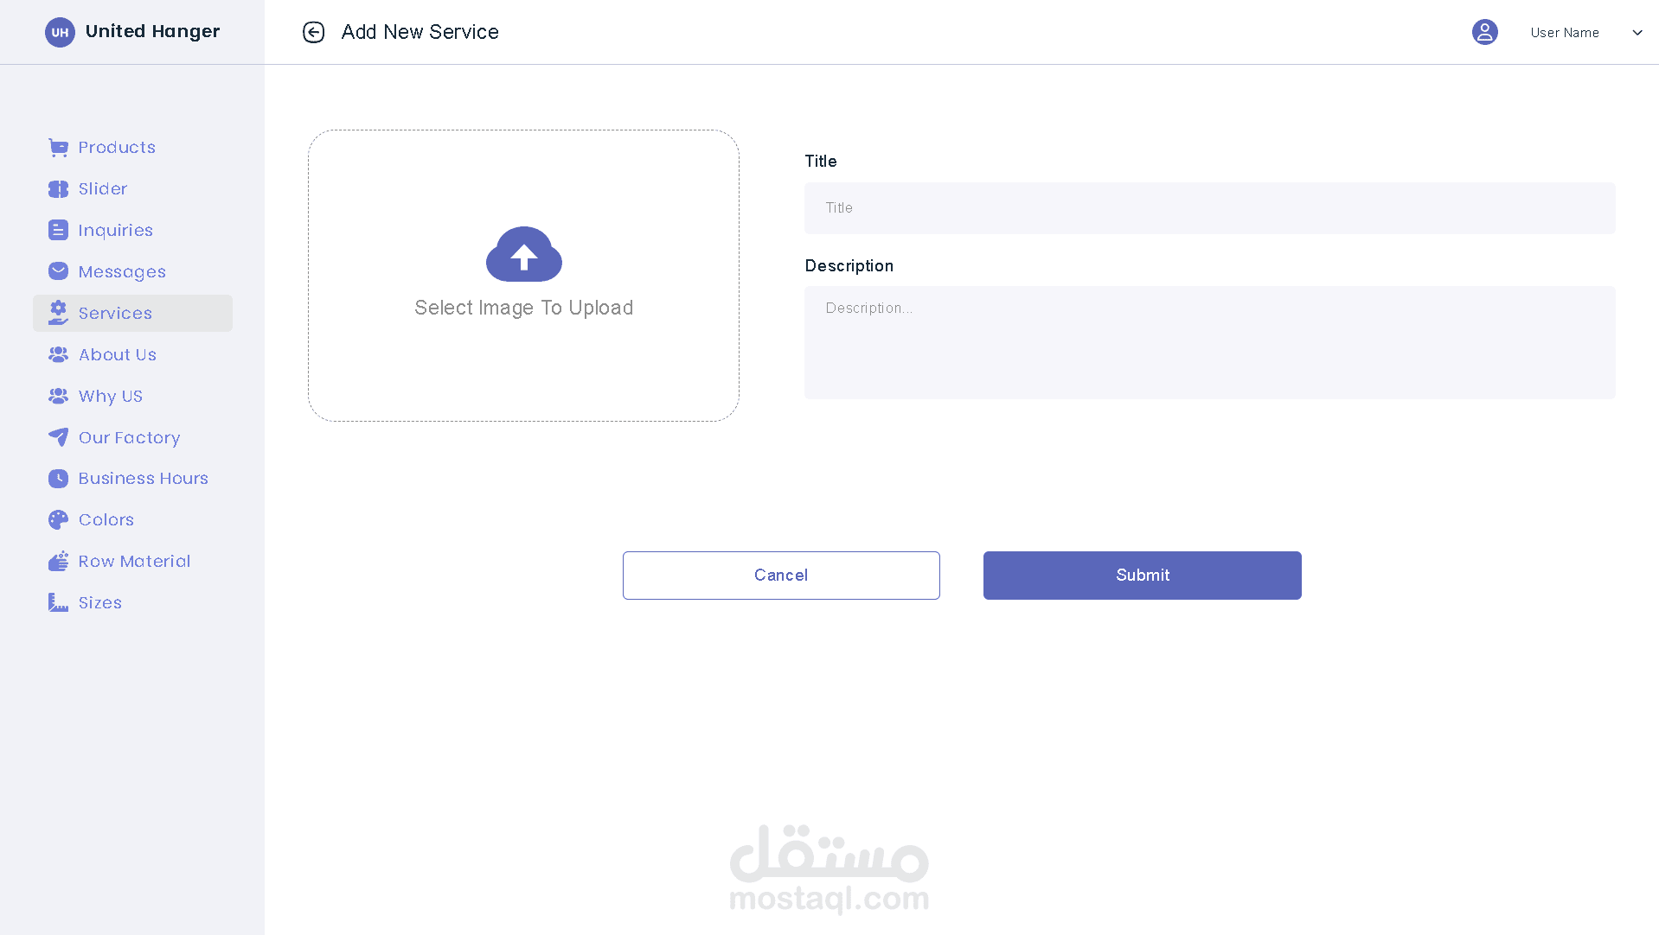Screen dimensions: 1659x935
Task: Click the Messages envelope icon
Action: pyautogui.click(x=58, y=271)
